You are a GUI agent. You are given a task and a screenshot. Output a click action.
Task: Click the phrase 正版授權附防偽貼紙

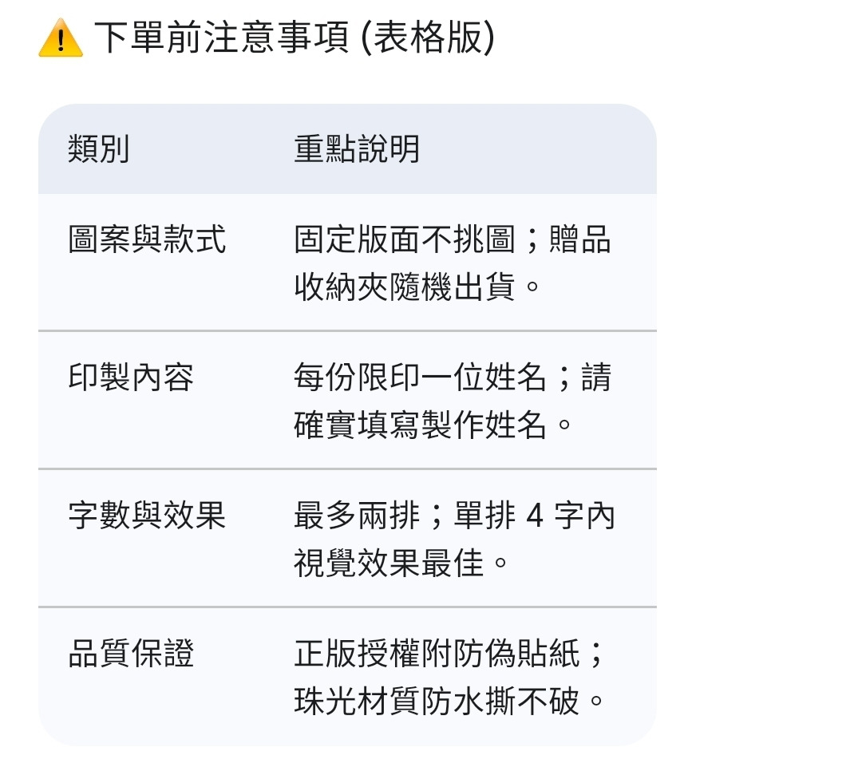tap(437, 654)
